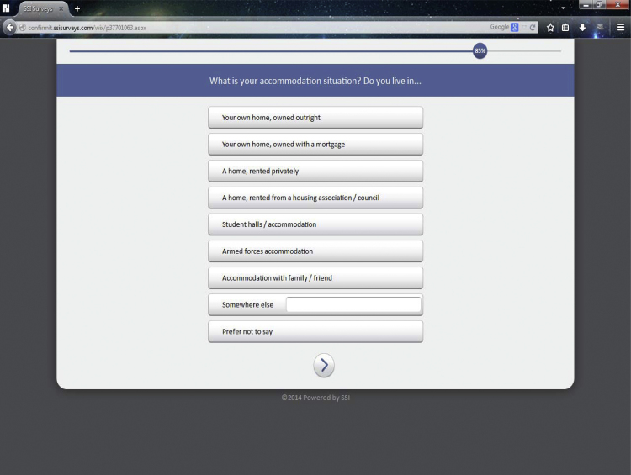Bookmark this page with the star icon
Image resolution: width=631 pixels, height=475 pixels.
(550, 27)
